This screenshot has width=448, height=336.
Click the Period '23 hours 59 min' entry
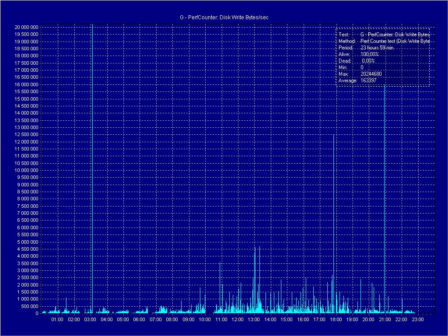point(377,48)
